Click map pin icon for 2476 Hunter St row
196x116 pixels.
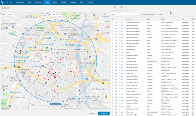click(119, 25)
